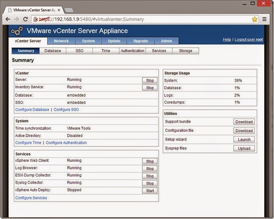The width and height of the screenshot is (274, 219).
Task: Open the Network tab
Action: coord(61,41)
